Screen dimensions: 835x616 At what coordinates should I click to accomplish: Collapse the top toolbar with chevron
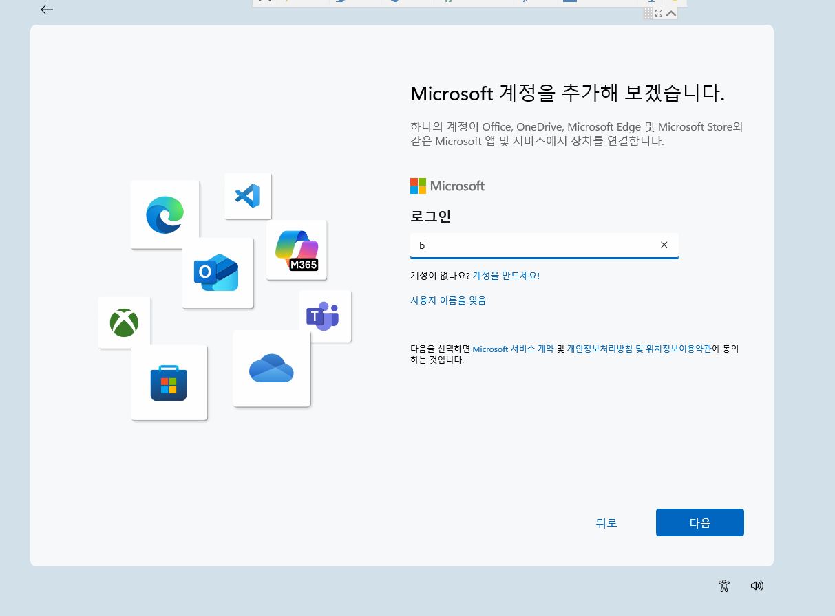coord(671,13)
